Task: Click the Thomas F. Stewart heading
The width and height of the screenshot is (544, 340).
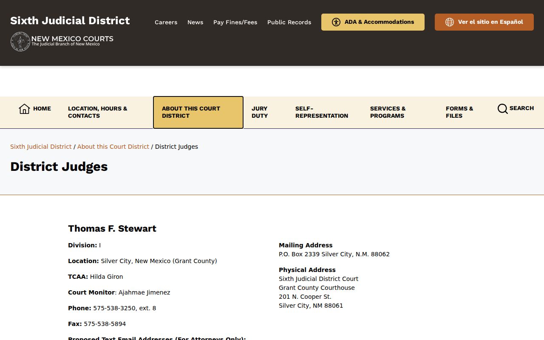Action: coord(112,229)
